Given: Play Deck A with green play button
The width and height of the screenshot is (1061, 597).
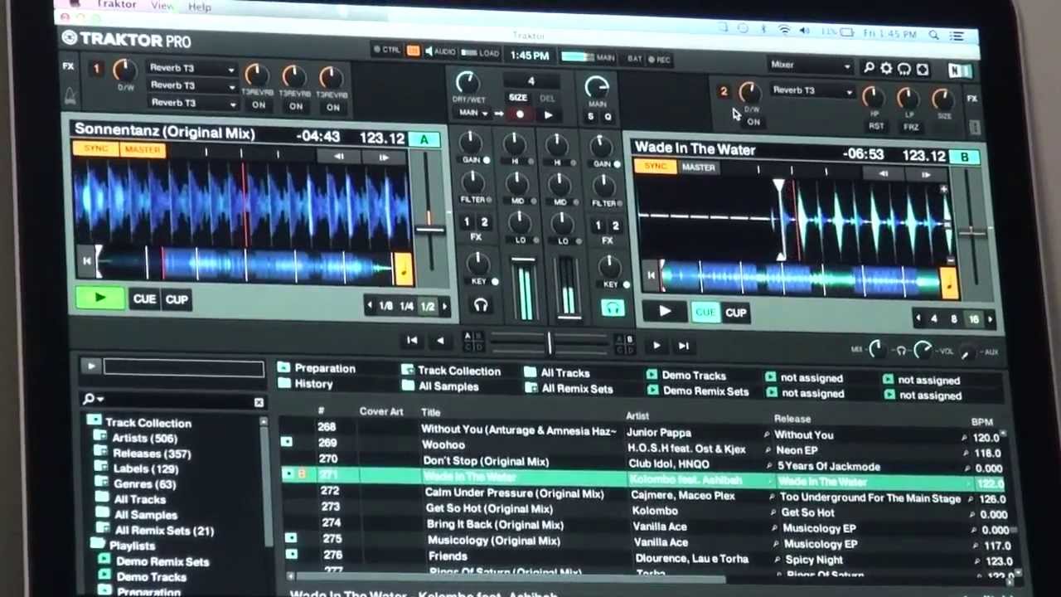Looking at the screenshot, I should click(x=99, y=298).
